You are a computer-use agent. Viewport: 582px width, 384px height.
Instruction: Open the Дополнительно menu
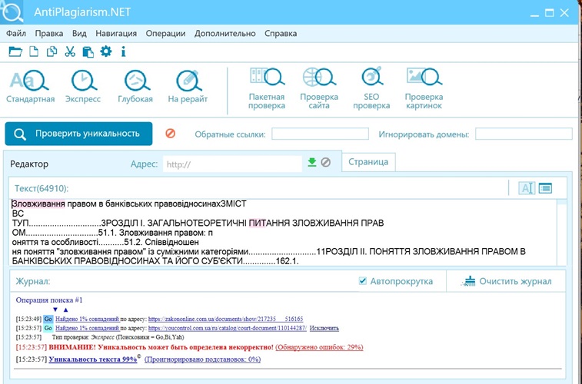coord(225,33)
